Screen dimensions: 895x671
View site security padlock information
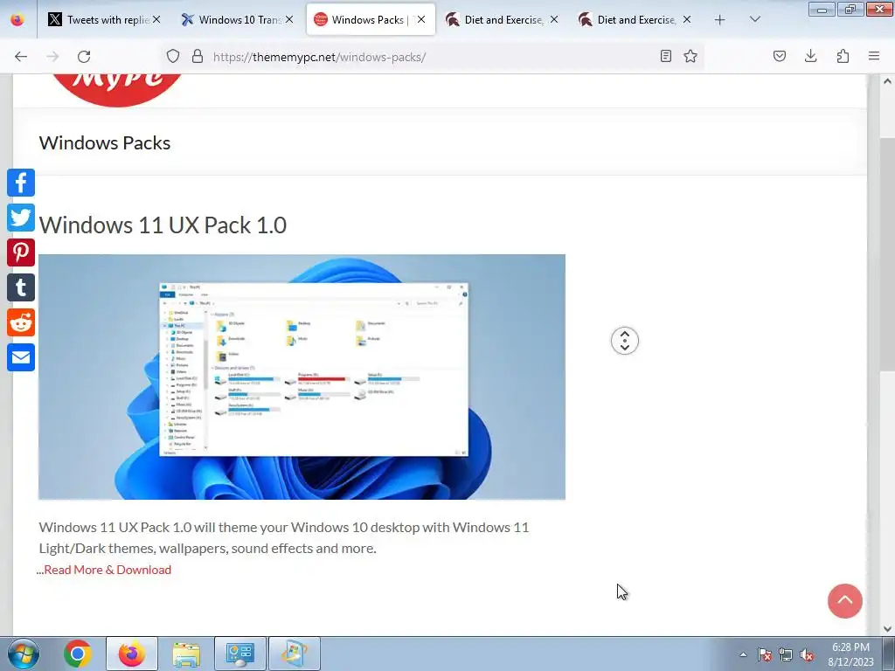[198, 57]
